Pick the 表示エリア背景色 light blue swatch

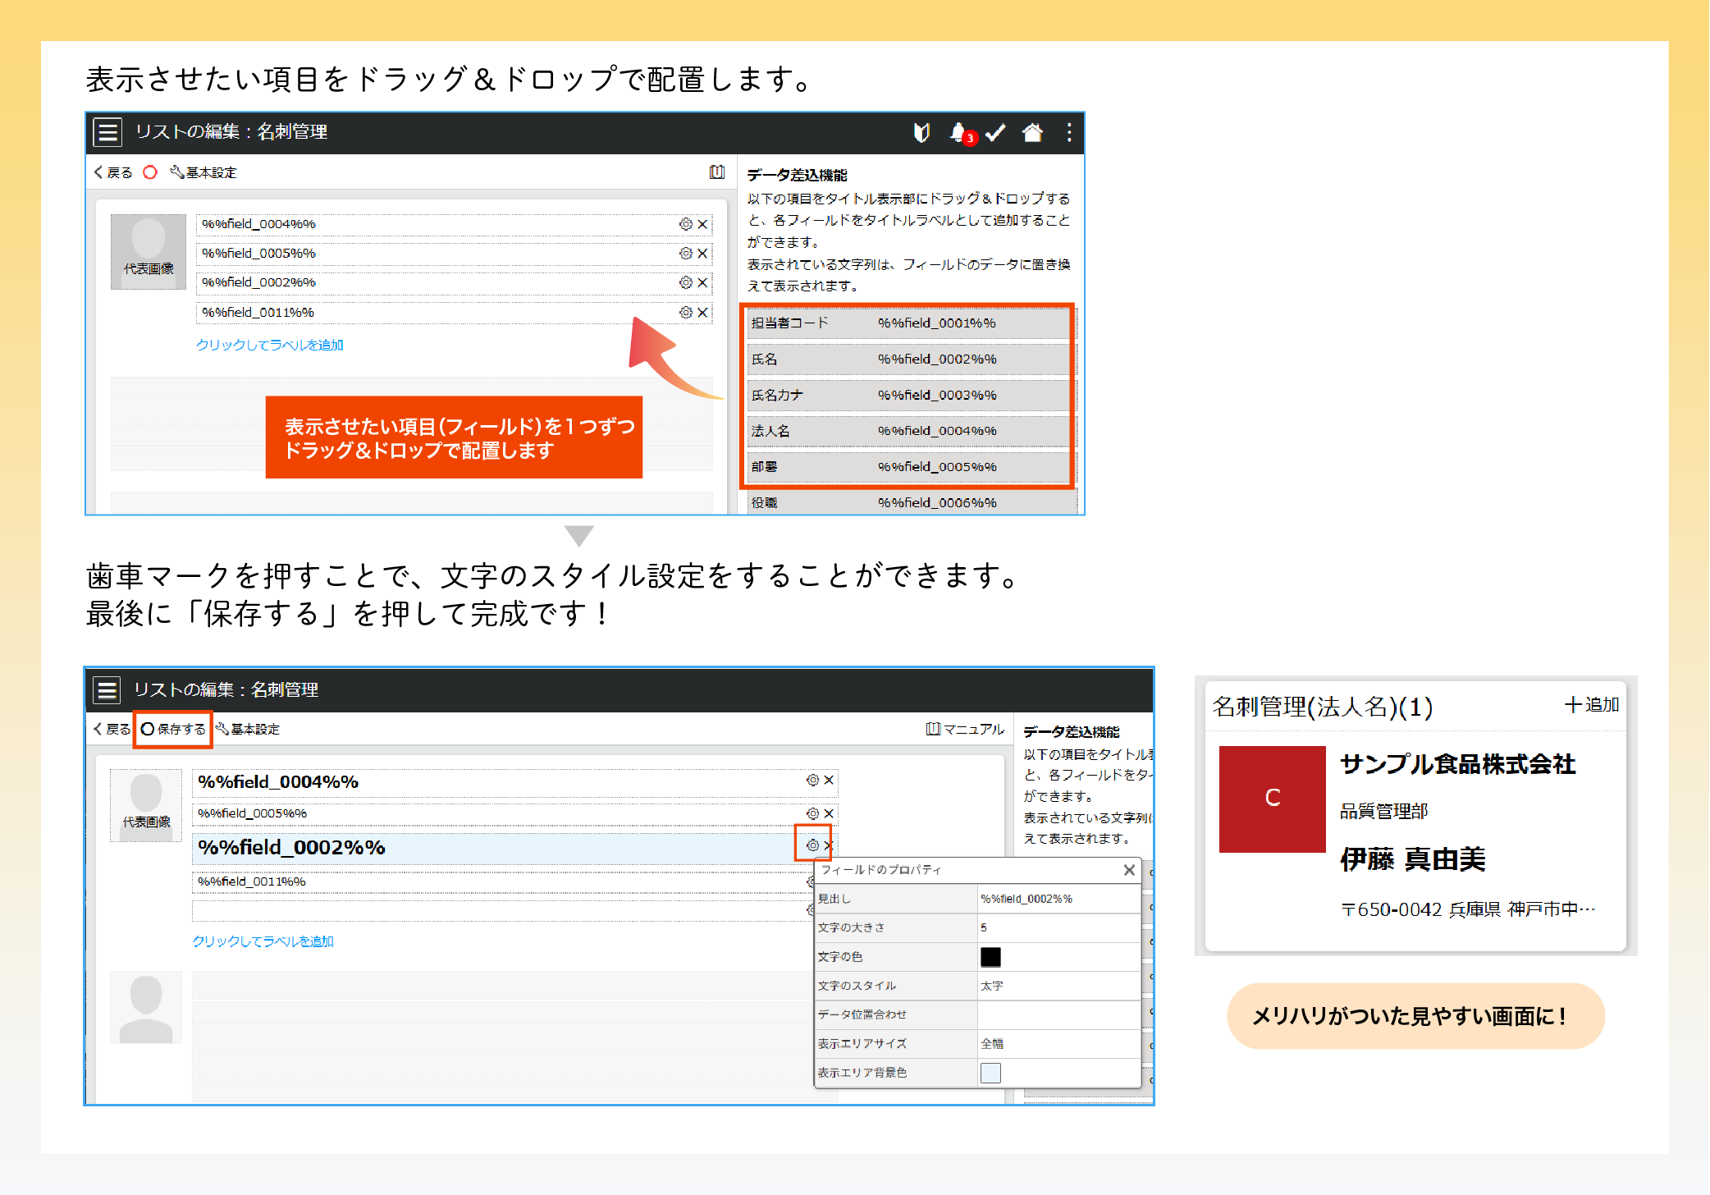(x=990, y=1073)
